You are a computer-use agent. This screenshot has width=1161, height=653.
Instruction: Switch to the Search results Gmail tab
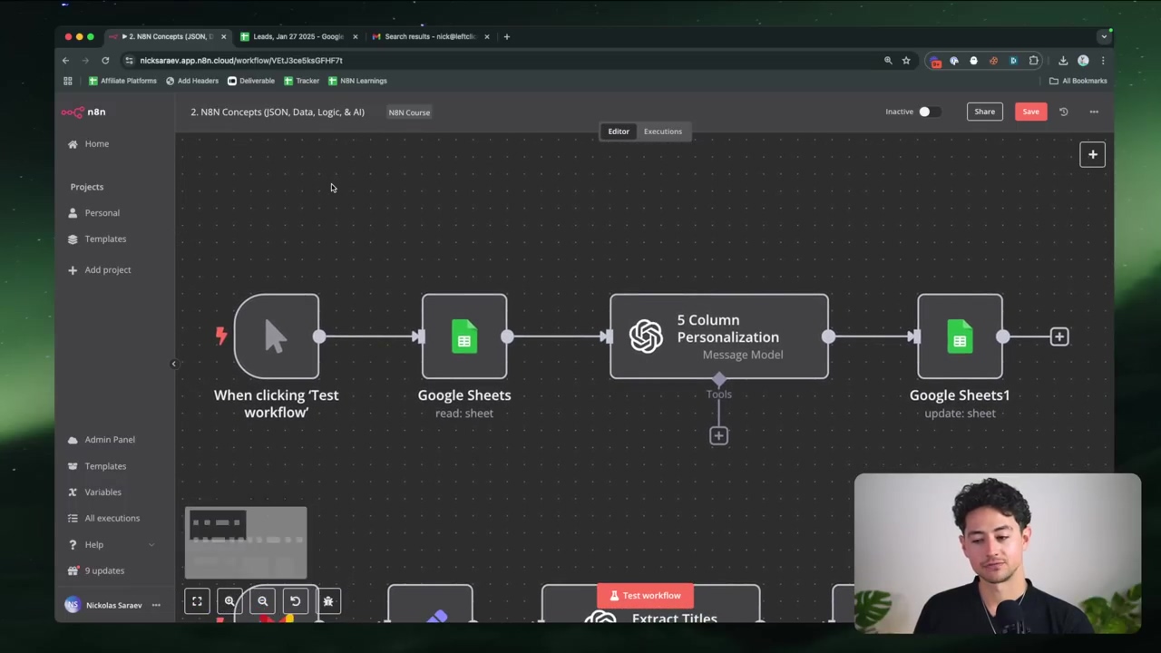pyautogui.click(x=431, y=36)
